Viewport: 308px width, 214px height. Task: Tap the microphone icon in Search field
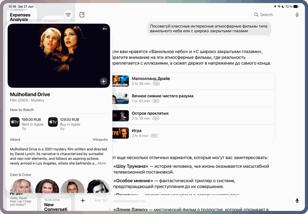point(297,15)
